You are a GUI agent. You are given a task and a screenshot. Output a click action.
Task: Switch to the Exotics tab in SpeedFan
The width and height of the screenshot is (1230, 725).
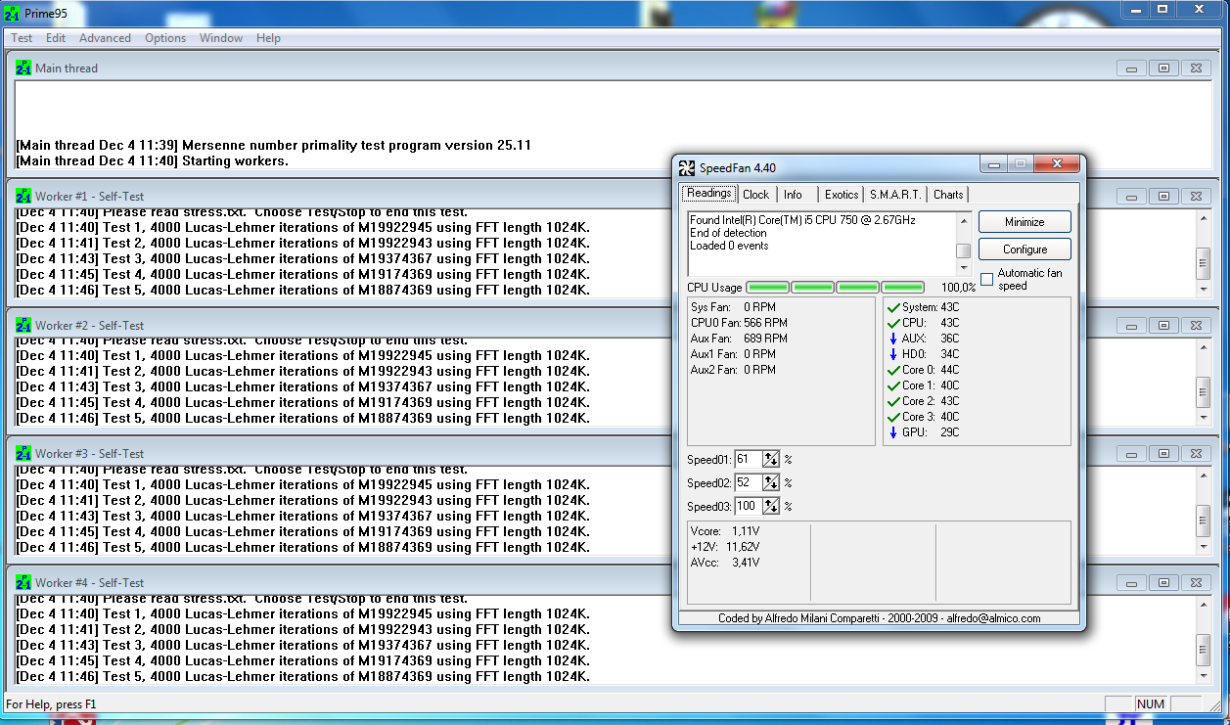(842, 195)
